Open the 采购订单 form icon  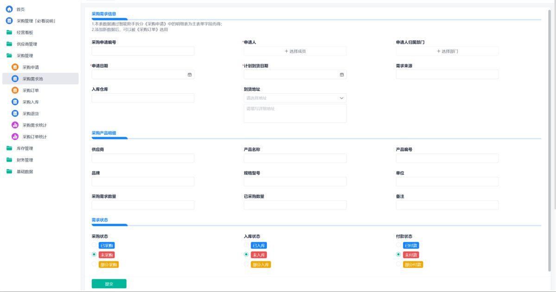tap(15, 90)
